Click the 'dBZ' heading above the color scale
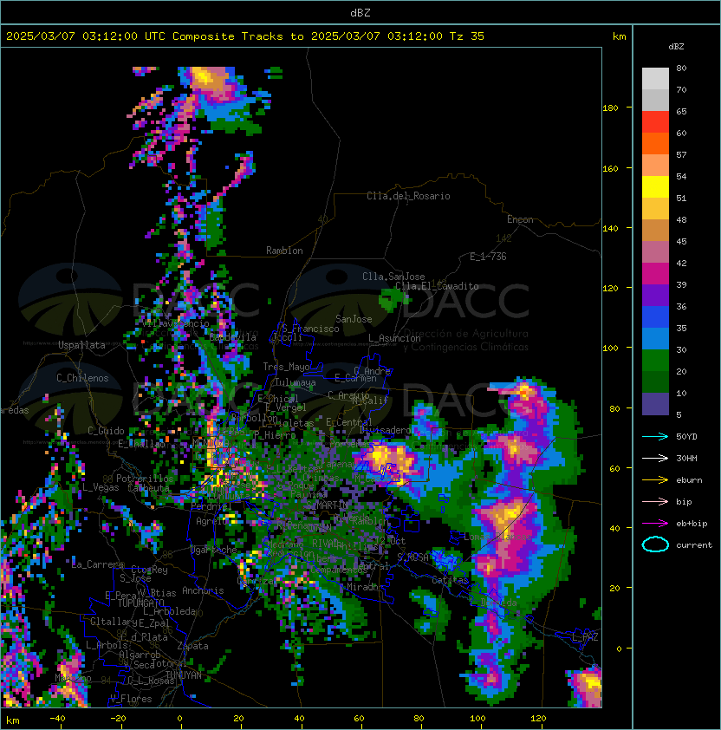 [676, 47]
